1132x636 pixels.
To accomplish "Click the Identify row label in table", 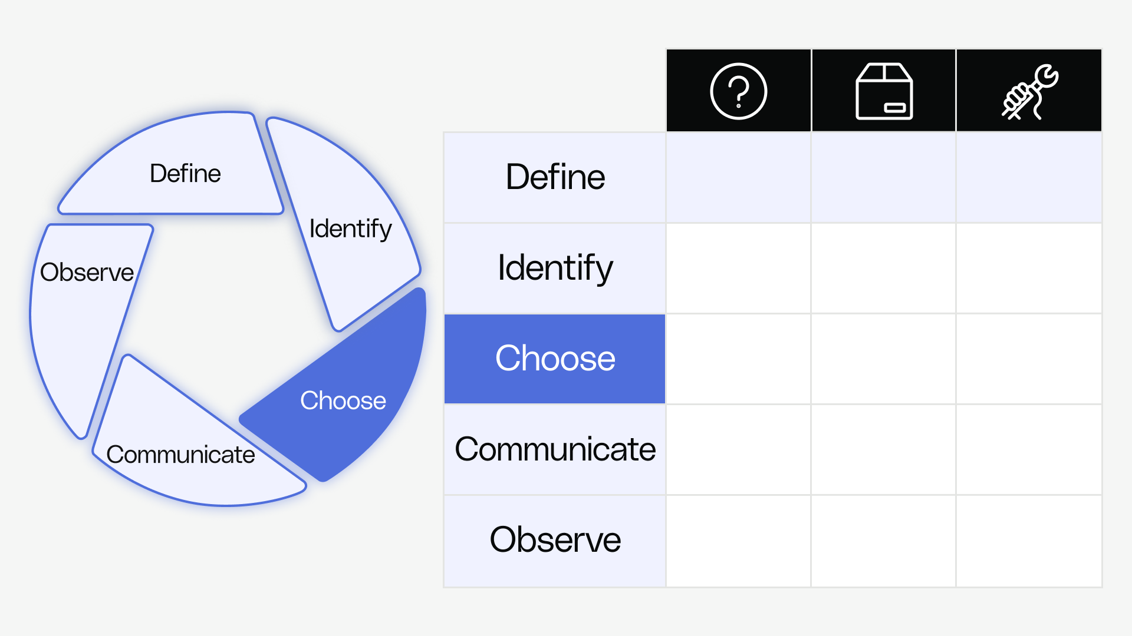I will (x=555, y=268).
